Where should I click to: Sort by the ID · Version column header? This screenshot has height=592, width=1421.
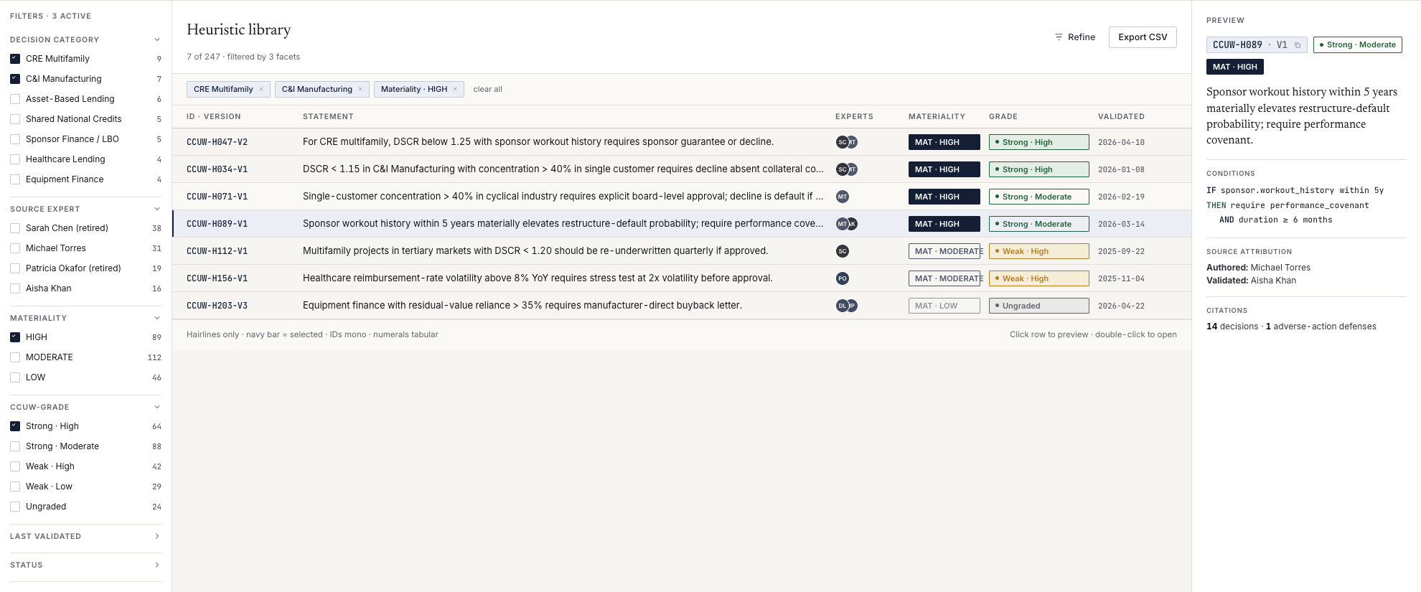click(x=214, y=116)
